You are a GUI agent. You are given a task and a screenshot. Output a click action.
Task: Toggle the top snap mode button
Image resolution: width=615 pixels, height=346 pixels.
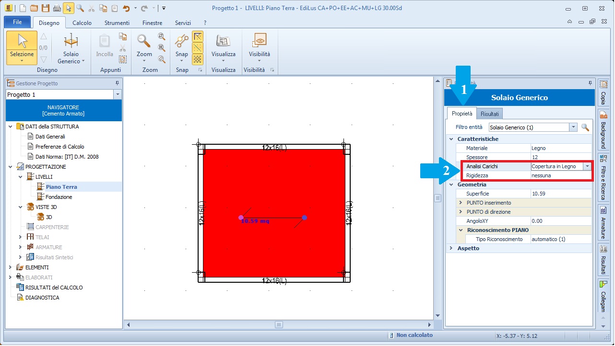(x=198, y=37)
